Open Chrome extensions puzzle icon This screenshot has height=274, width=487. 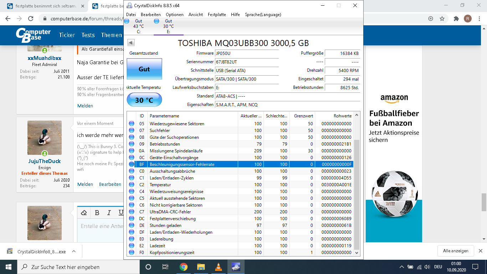pyautogui.click(x=456, y=19)
